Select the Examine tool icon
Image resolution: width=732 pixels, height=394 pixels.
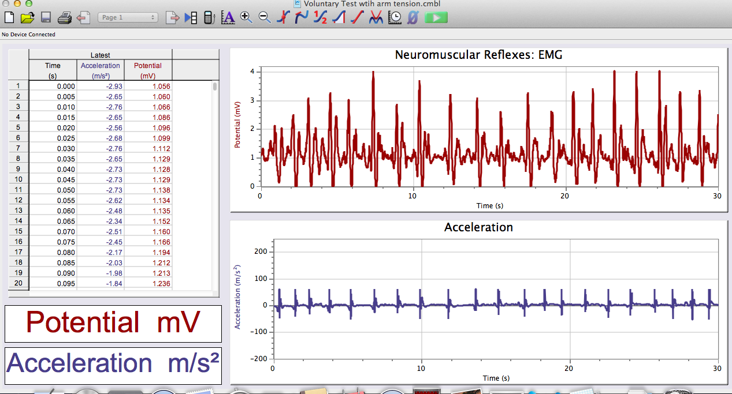tap(283, 17)
